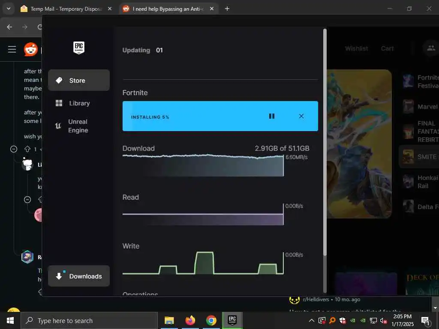
Task: Switch to the Temp Mail browser tab
Action: coord(65,9)
